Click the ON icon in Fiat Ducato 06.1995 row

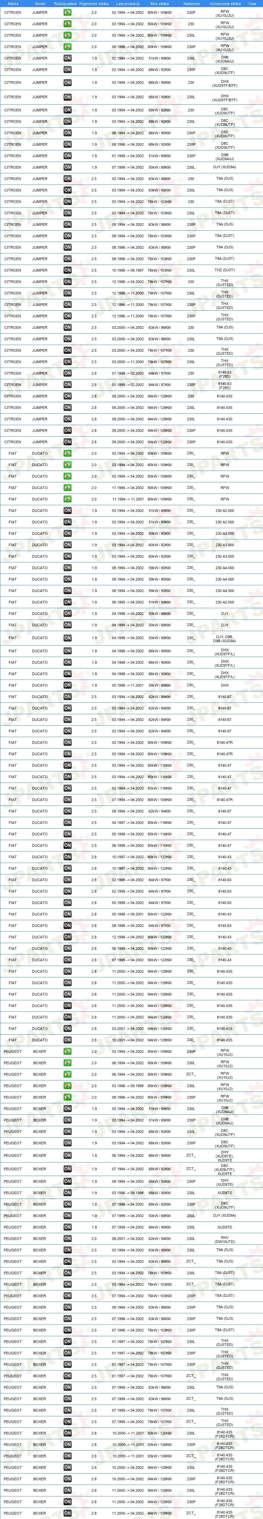click(x=67, y=602)
